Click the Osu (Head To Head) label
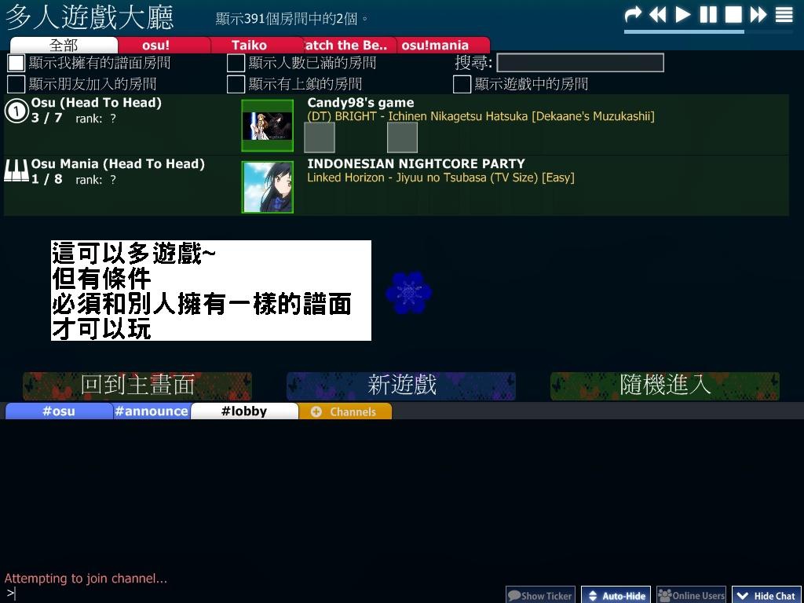 click(x=97, y=103)
